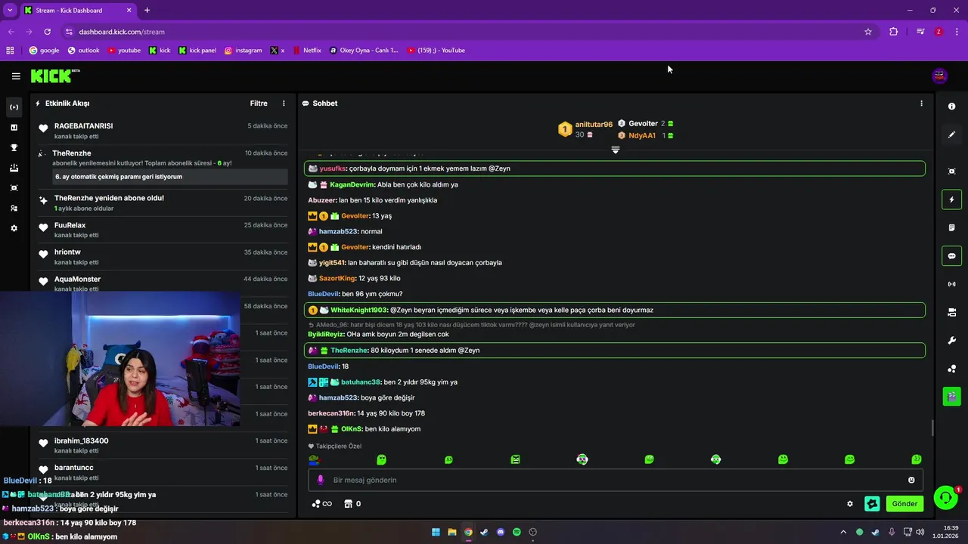Open the stream section in left sidebar
This screenshot has width=968, height=544.
pyautogui.click(x=14, y=107)
